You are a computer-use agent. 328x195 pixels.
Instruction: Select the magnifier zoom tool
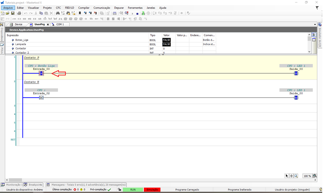[x=296, y=176]
